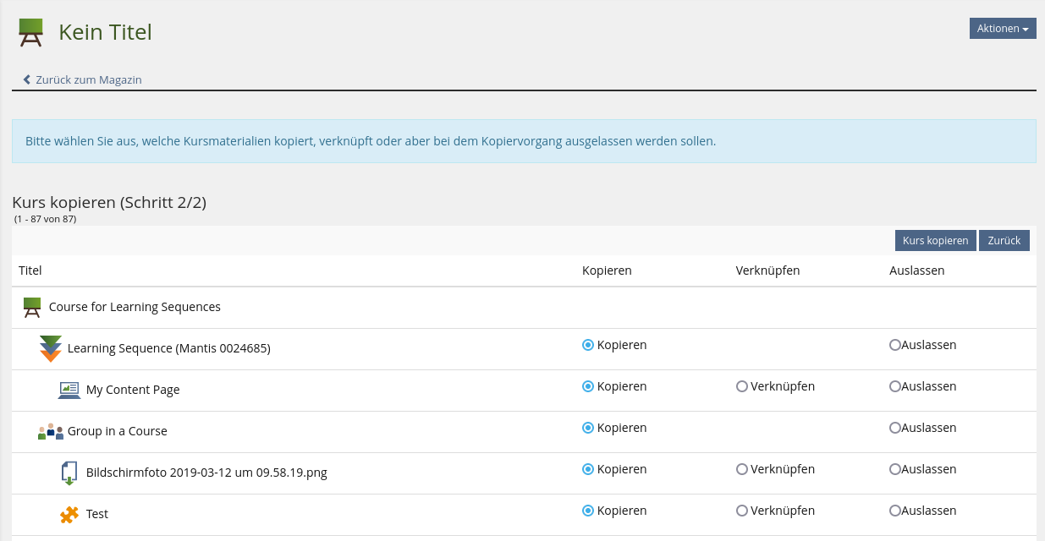Click the Bildschirmfoto file icon
This screenshot has width=1045, height=541.
click(x=69, y=473)
